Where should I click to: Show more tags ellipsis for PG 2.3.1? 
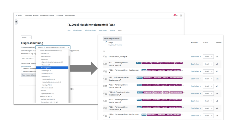[184, 92]
